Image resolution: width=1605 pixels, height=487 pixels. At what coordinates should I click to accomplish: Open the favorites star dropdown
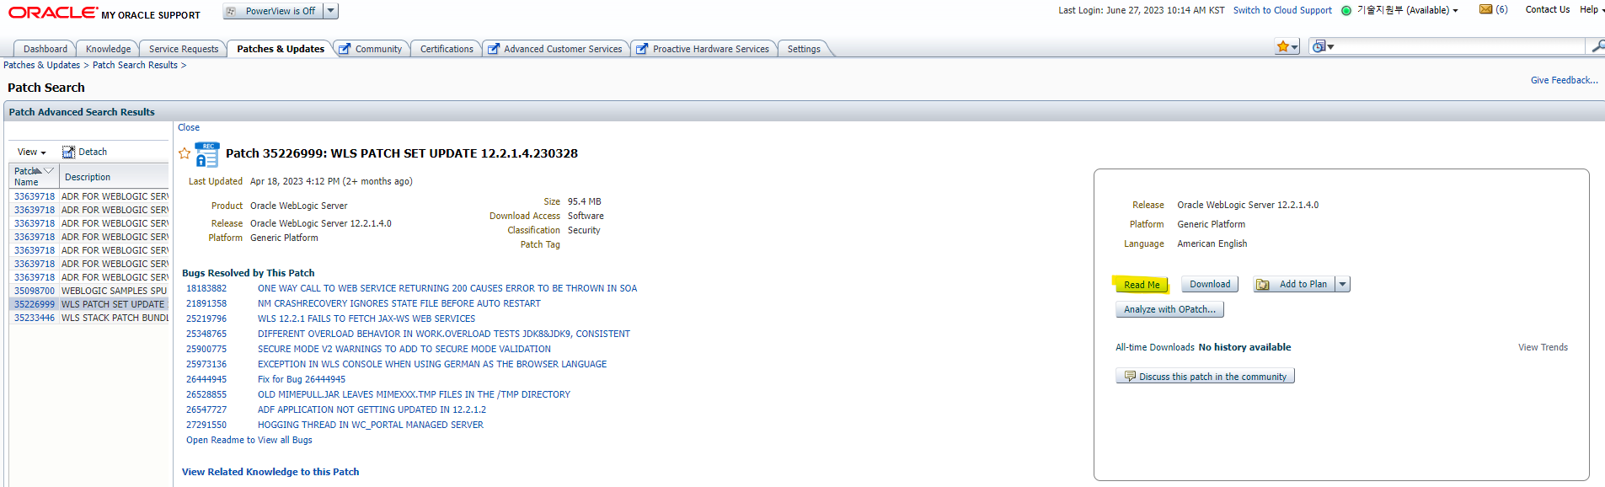coord(1287,46)
